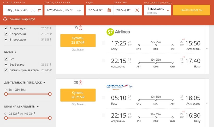Click carry-on baggage icon on Aeroflot offer
This screenshot has width=214, height=127.
[x=76, y=82]
